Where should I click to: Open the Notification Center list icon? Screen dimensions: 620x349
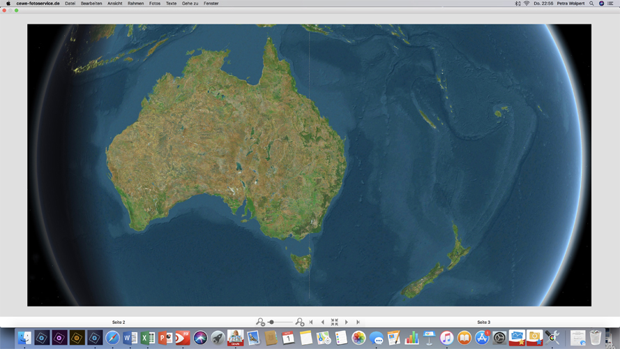click(610, 3)
